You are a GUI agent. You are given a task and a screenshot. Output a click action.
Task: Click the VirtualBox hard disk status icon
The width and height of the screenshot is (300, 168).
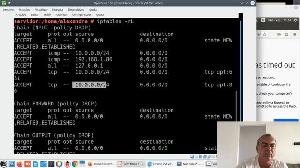click(192, 157)
